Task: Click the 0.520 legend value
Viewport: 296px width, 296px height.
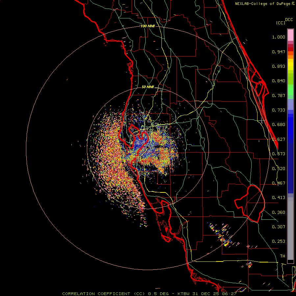Action: click(x=279, y=169)
